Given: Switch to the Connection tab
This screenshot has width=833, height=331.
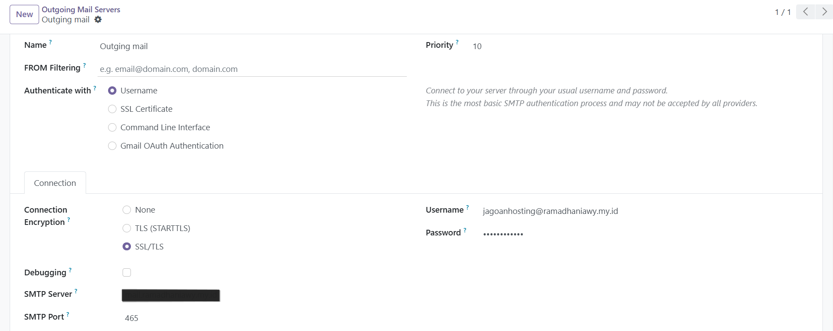Looking at the screenshot, I should (55, 183).
